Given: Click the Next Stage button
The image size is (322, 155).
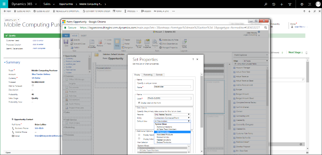Looking at the screenshot, I should pyautogui.click(x=296, y=52).
